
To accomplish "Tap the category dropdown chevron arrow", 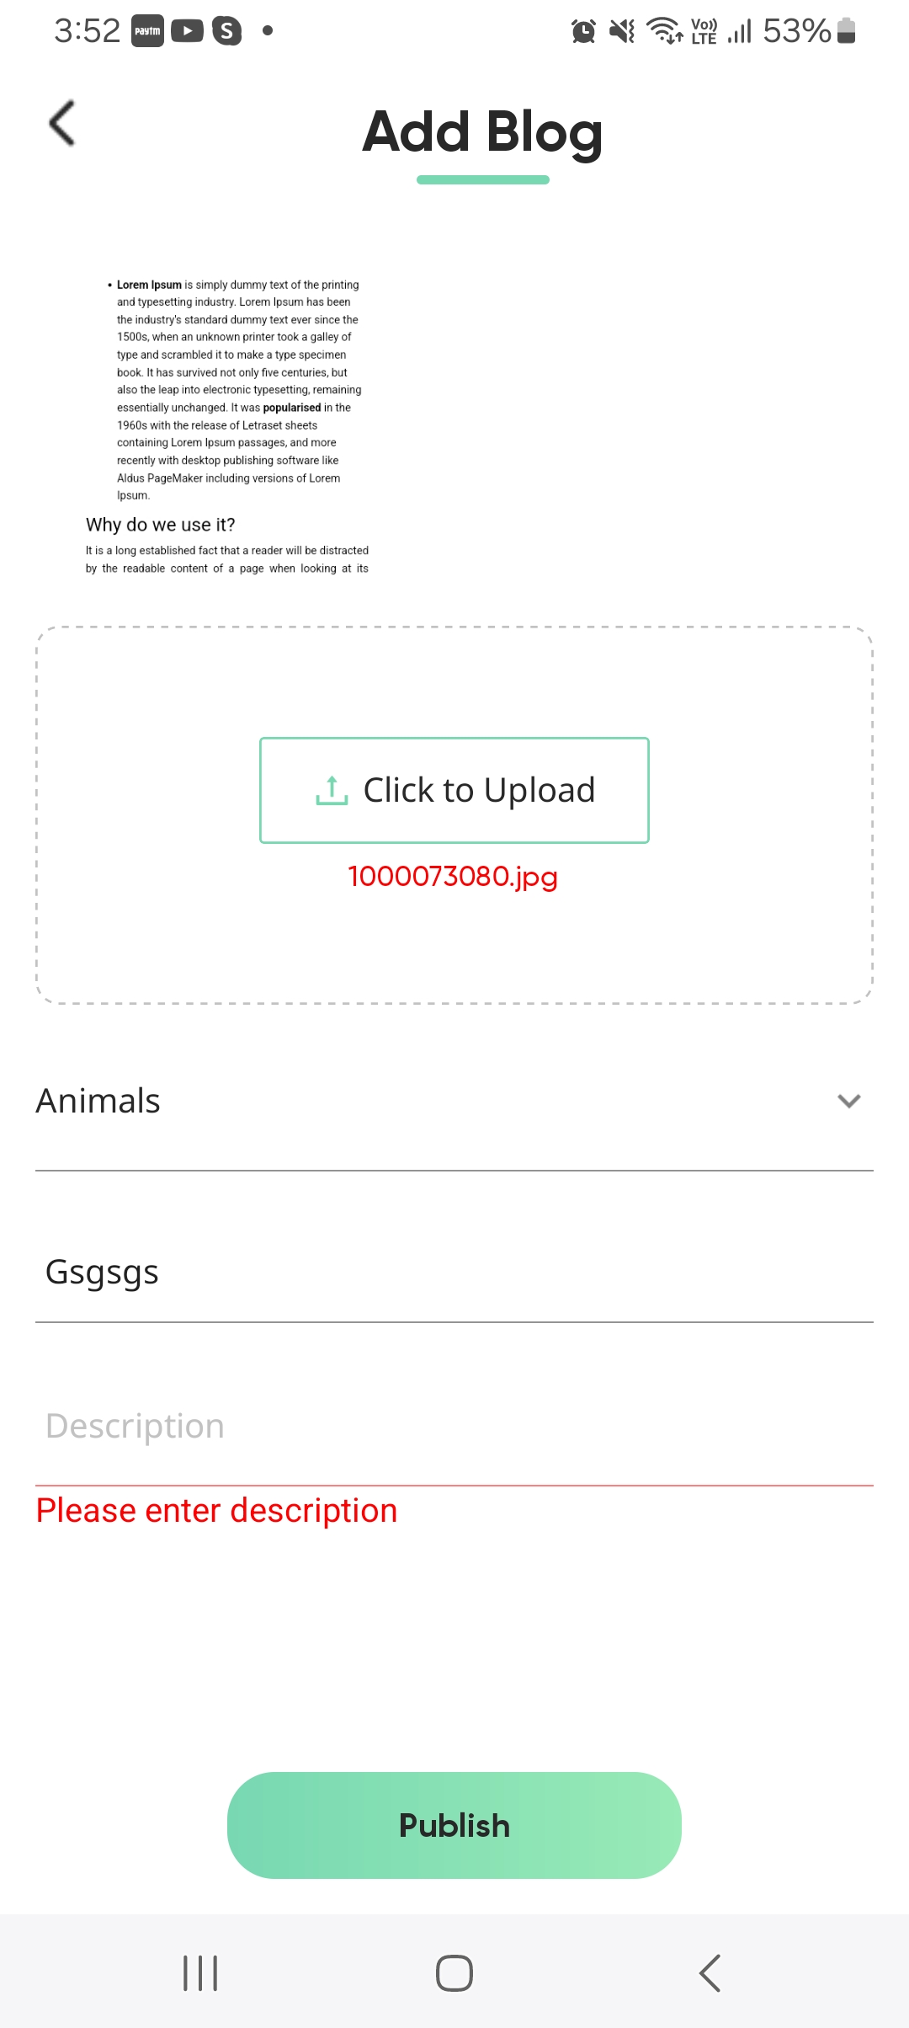I will [848, 1102].
